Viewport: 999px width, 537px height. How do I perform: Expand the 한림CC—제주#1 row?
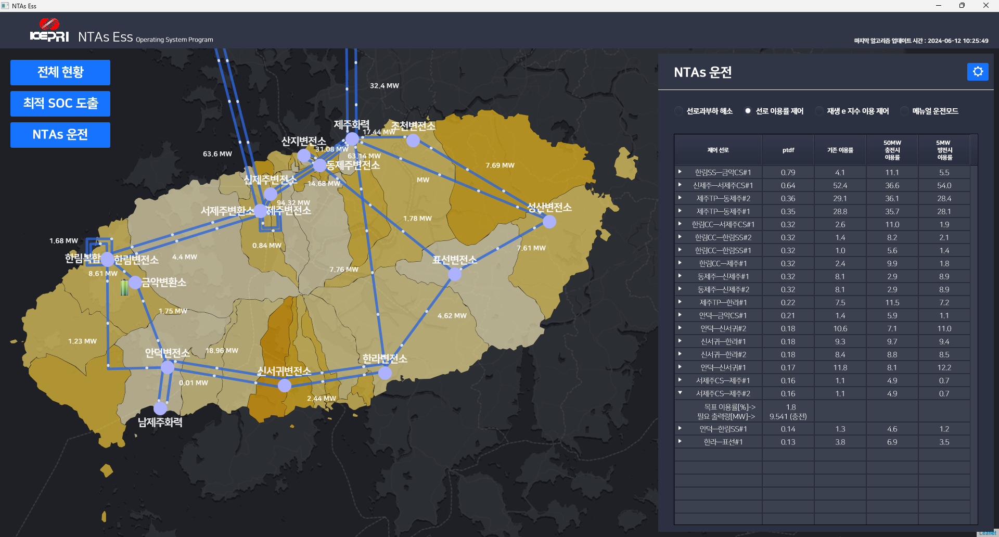(680, 263)
